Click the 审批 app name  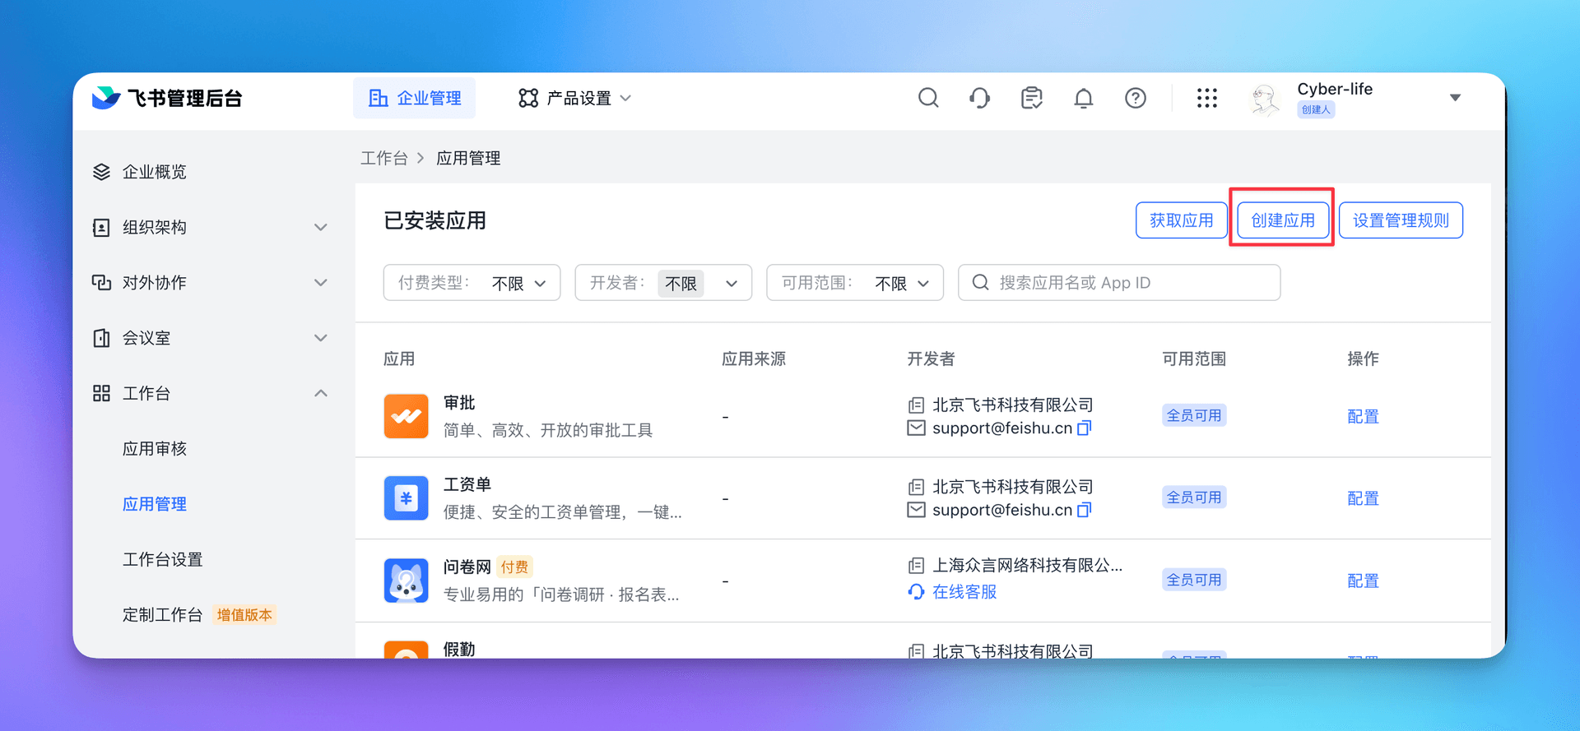[x=459, y=402]
